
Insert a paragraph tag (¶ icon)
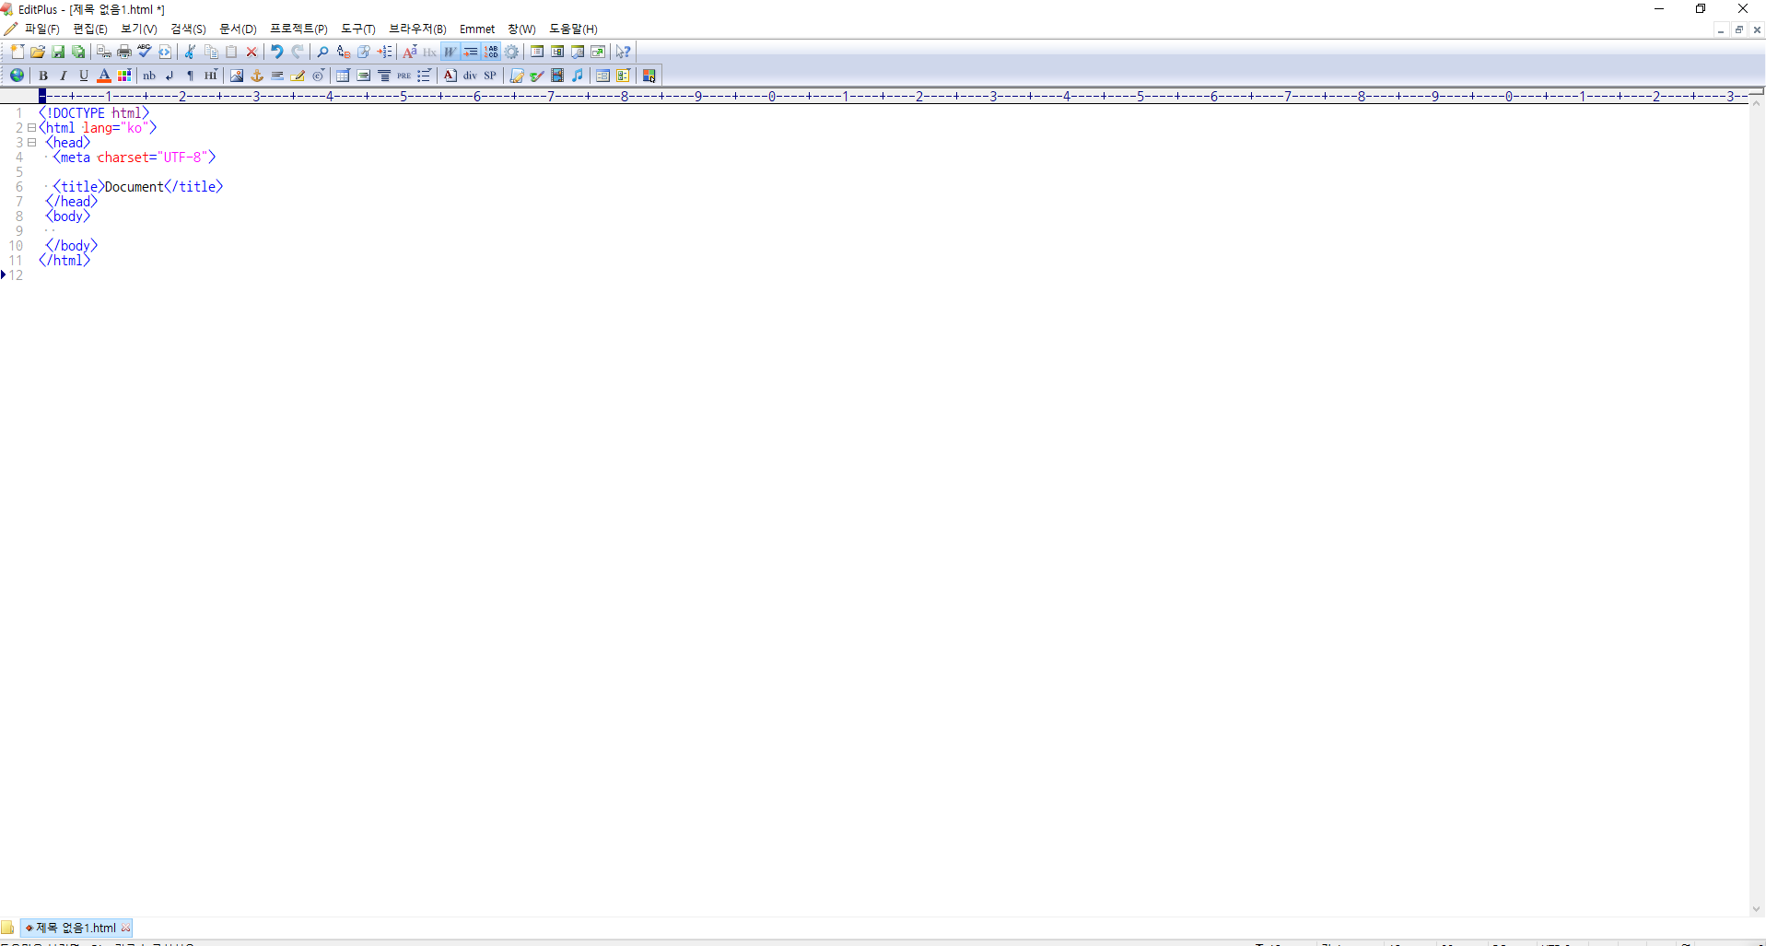191,76
